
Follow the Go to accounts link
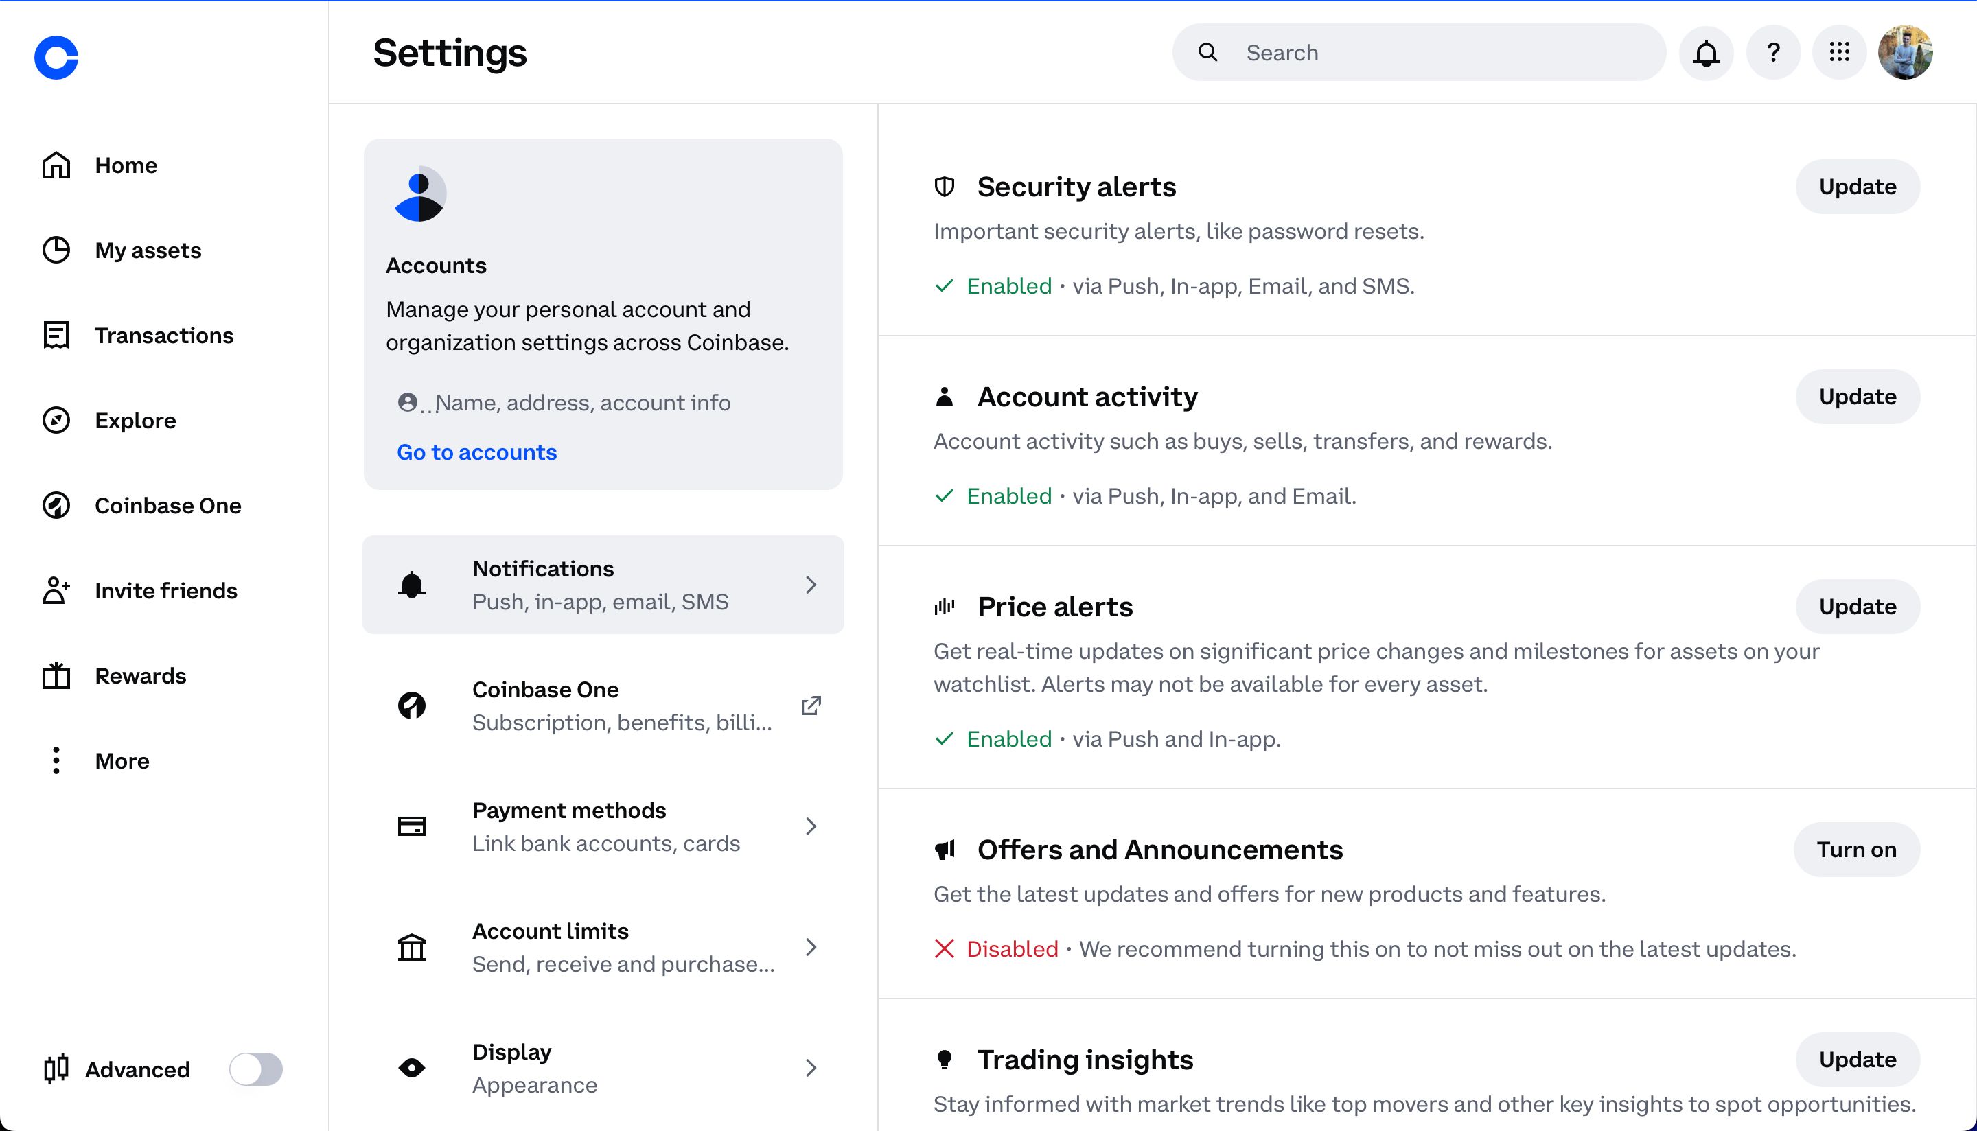click(x=476, y=452)
